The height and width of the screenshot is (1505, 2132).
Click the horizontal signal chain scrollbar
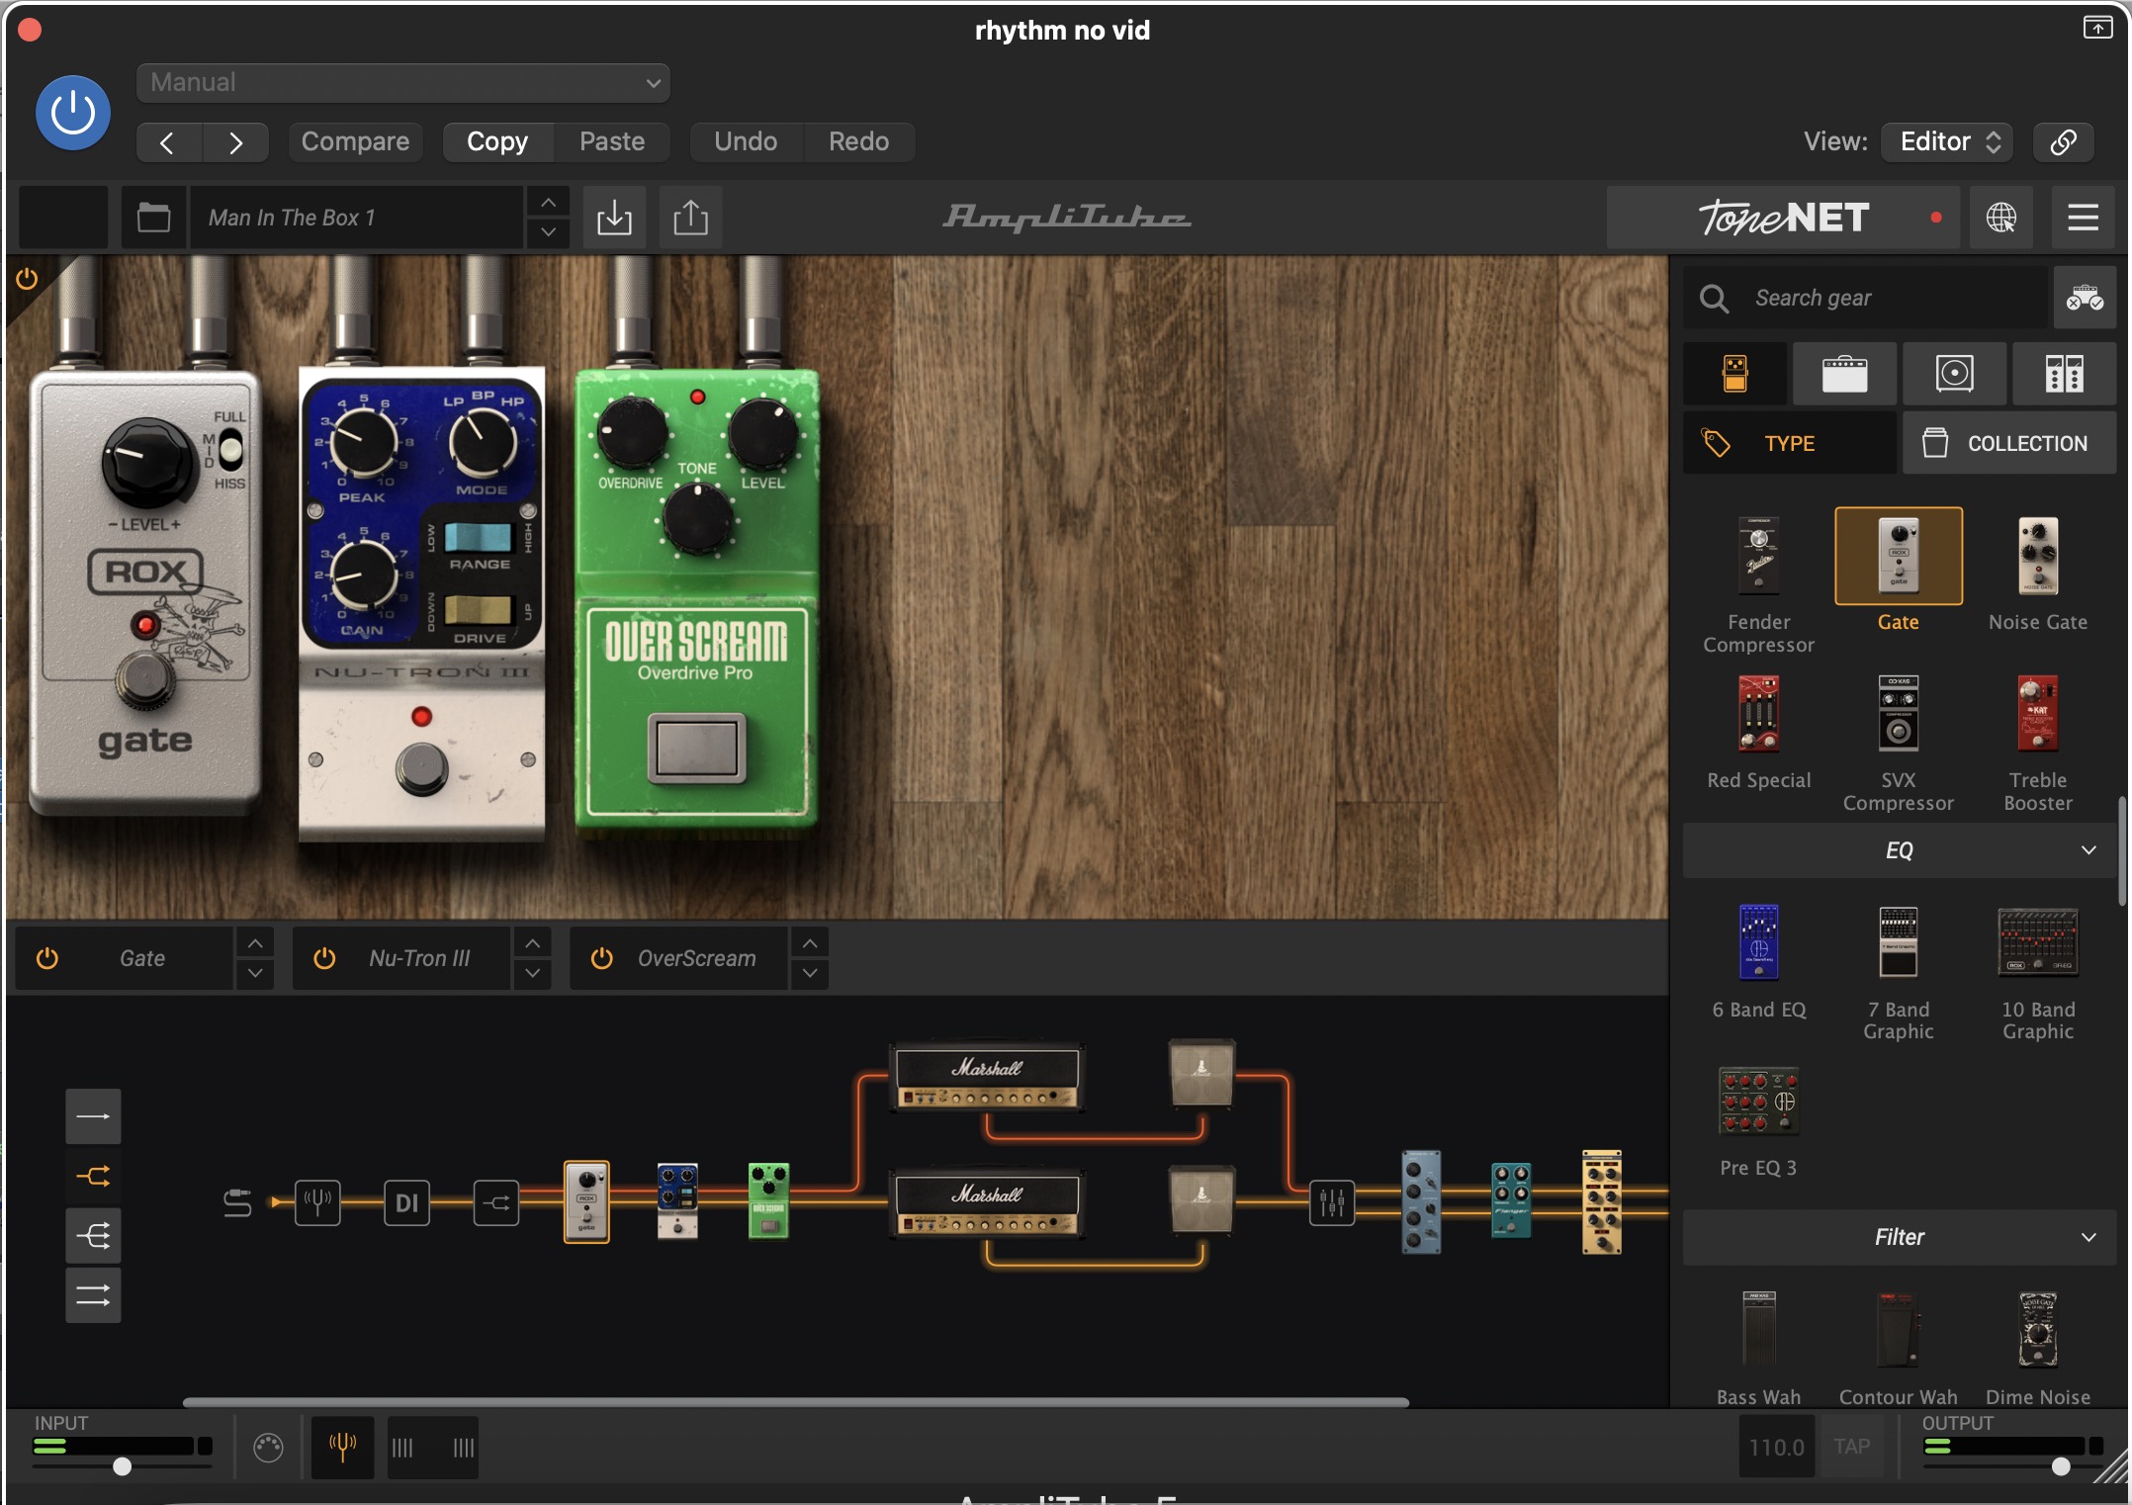pyautogui.click(x=795, y=1401)
